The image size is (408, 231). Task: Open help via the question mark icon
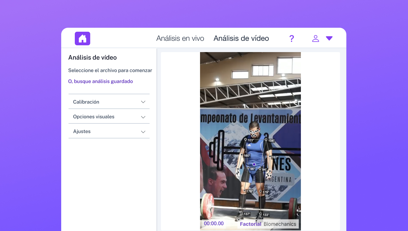coord(292,38)
